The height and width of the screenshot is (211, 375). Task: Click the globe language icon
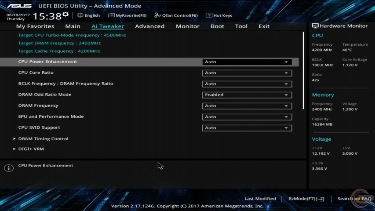(x=80, y=15)
